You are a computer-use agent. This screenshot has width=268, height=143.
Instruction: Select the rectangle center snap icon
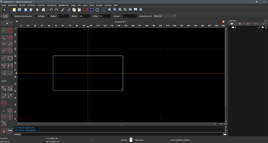point(10,58)
